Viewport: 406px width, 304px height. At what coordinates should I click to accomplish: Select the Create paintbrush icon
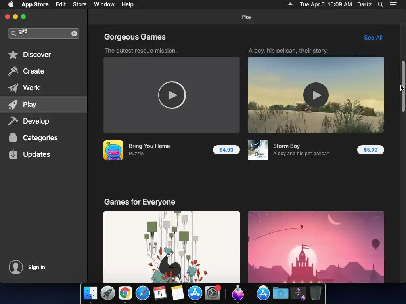[x=13, y=71]
